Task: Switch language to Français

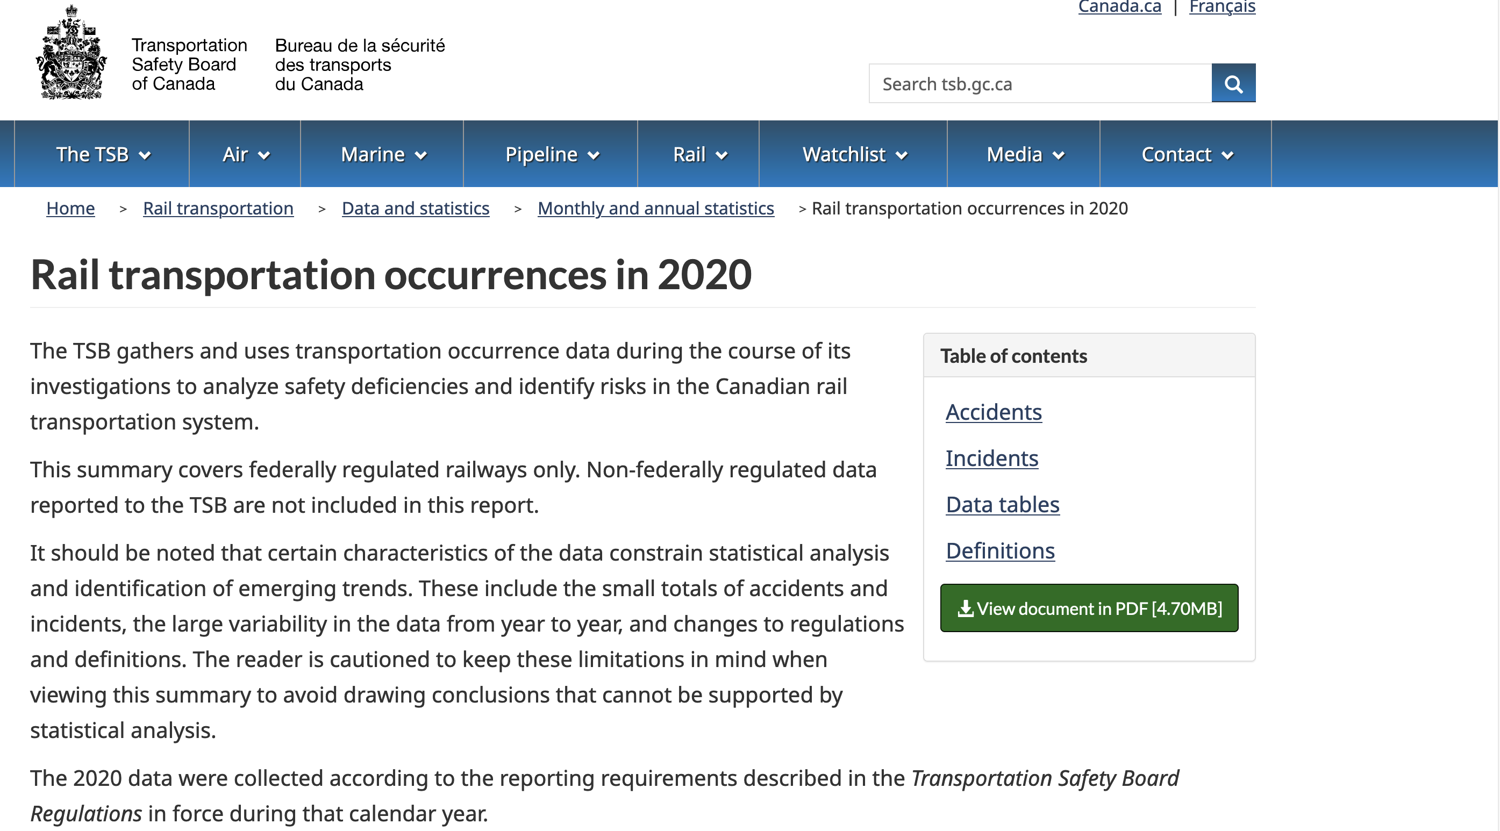Action: pyautogui.click(x=1222, y=7)
